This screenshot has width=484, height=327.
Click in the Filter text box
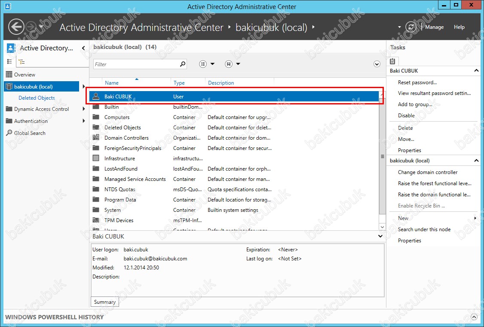click(136, 64)
